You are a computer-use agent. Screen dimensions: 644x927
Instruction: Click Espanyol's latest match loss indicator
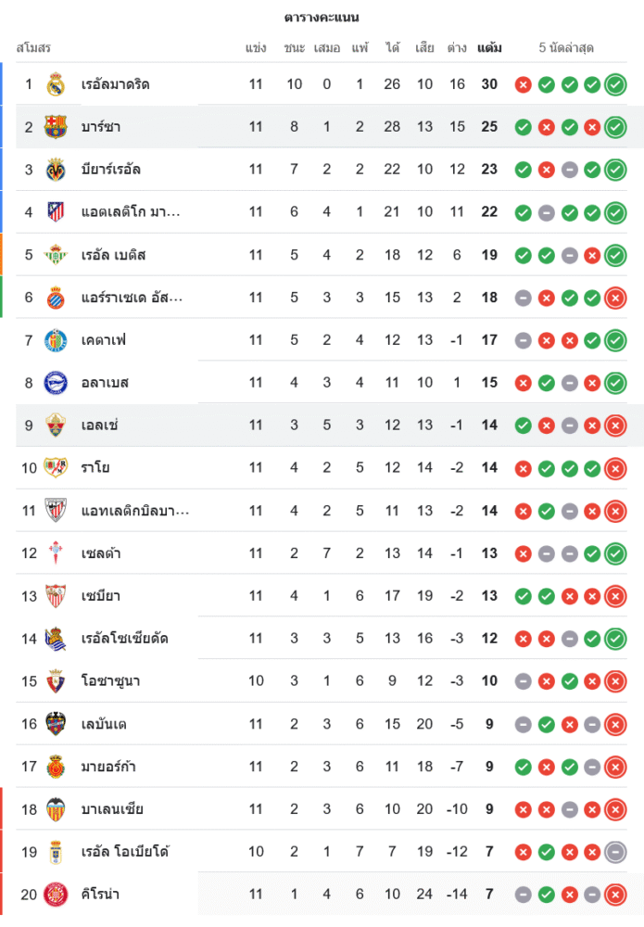[x=614, y=298]
